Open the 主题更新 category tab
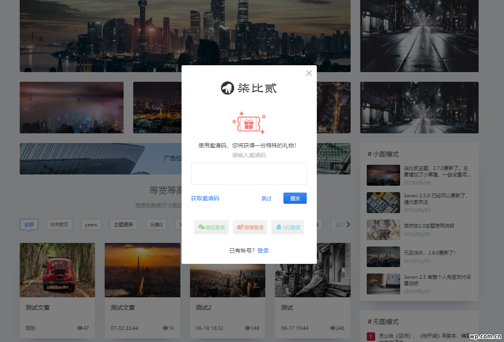Image resolution: width=504 pixels, height=342 pixels. coord(124,224)
